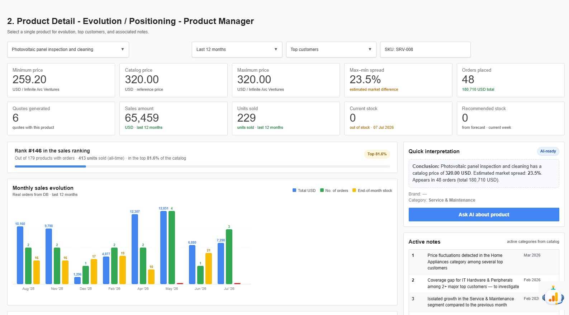Click the Max–min spread 23.5% value
569x315 pixels.
coord(365,79)
